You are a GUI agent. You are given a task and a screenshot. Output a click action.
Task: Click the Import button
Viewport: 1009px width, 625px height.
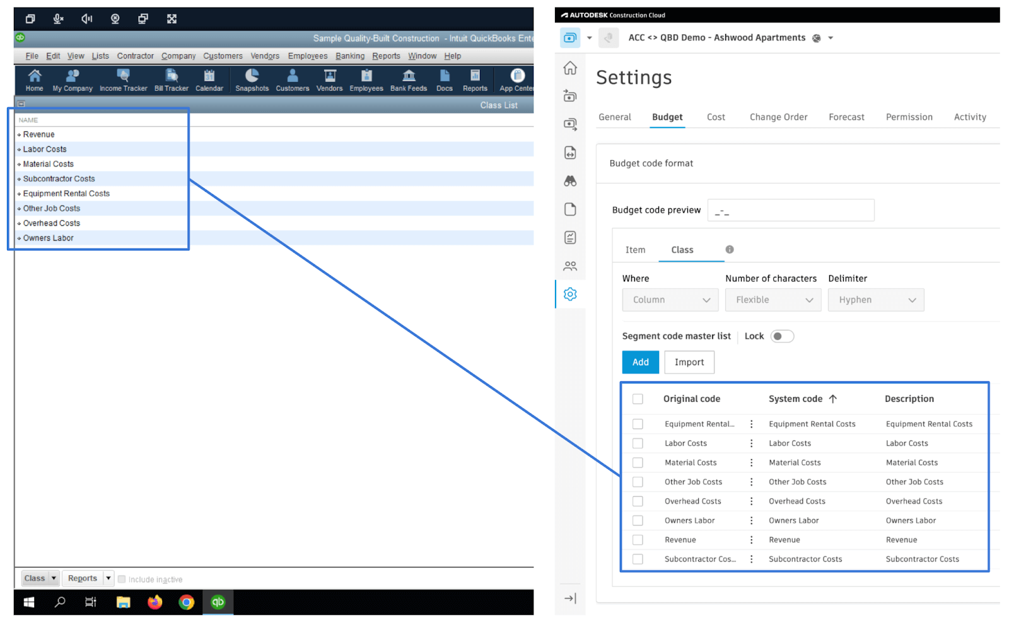[x=689, y=363]
